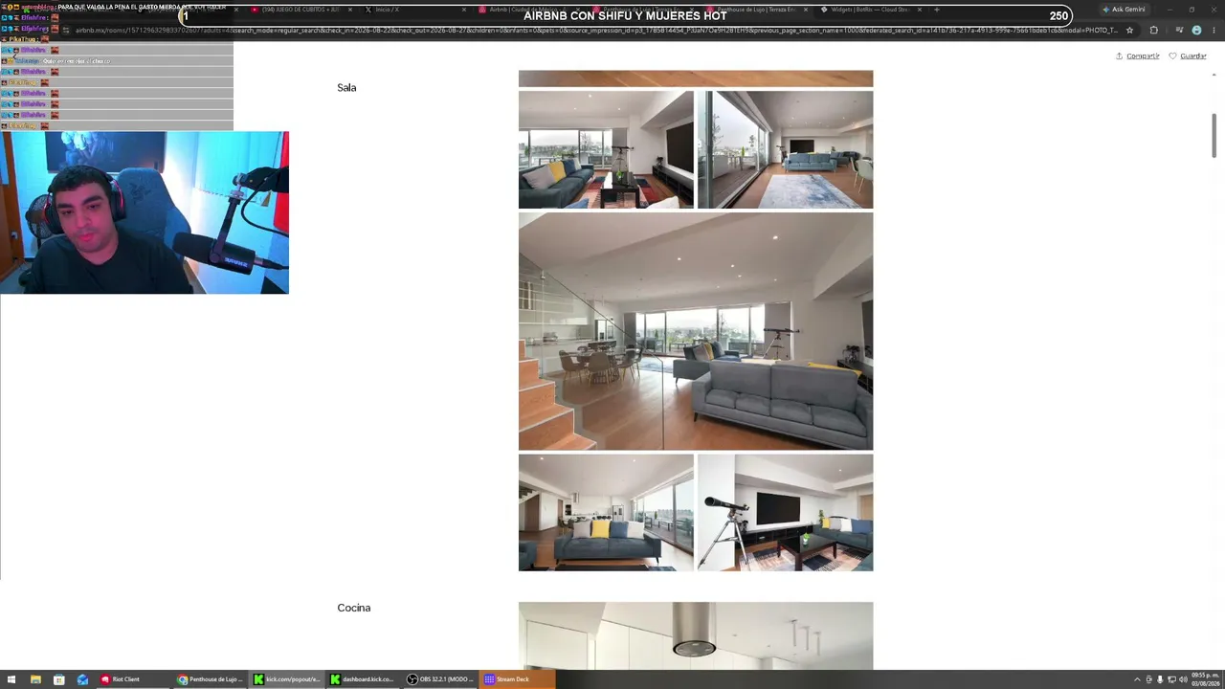Open the new tab plus button
1225x689 pixels.
point(936,10)
